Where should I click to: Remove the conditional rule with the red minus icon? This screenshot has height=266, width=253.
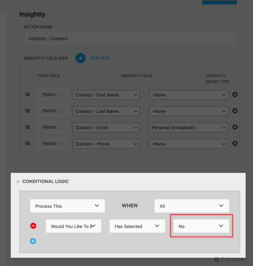click(x=33, y=225)
